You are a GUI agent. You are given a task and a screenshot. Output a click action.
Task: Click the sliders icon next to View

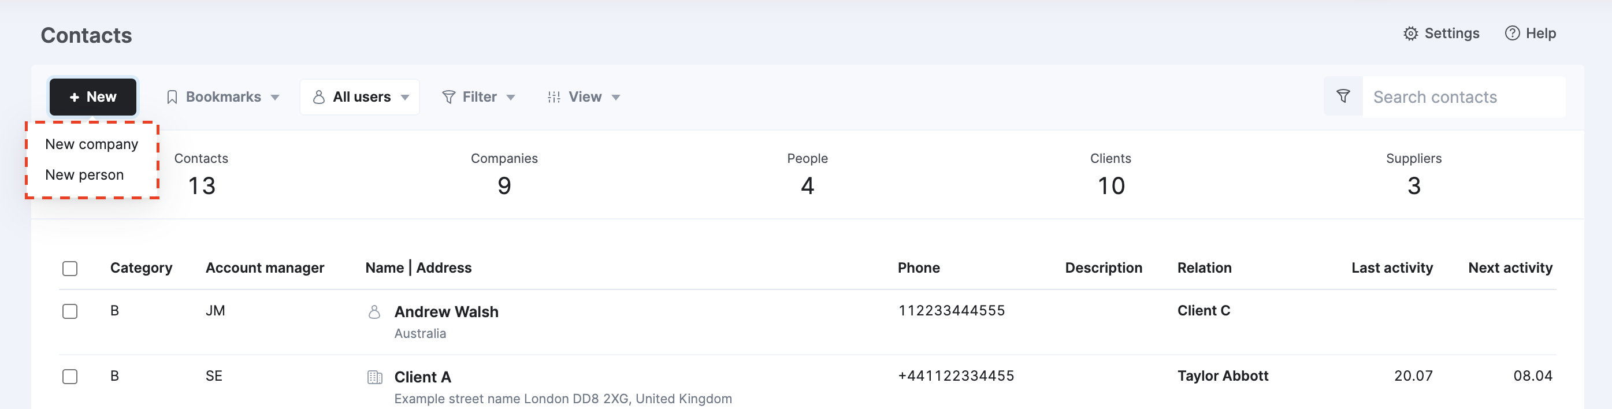coord(554,97)
